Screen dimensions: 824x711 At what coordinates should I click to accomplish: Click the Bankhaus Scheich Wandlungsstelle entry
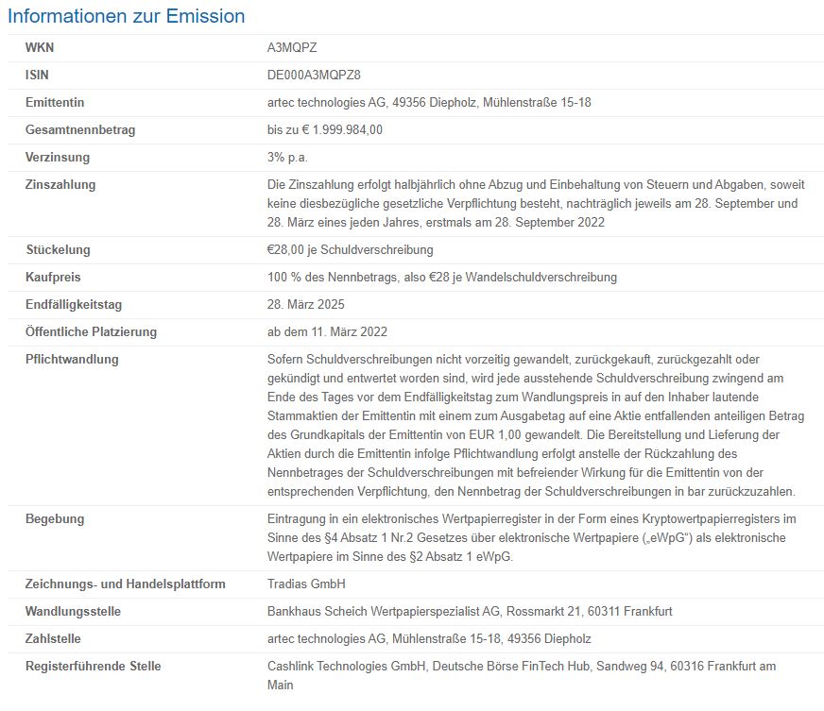tap(470, 611)
